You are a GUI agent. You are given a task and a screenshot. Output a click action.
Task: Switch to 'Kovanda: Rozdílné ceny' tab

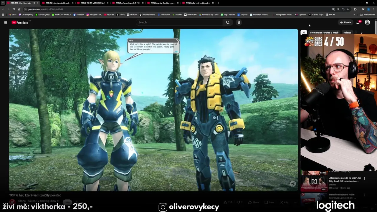pyautogui.click(x=163, y=3)
